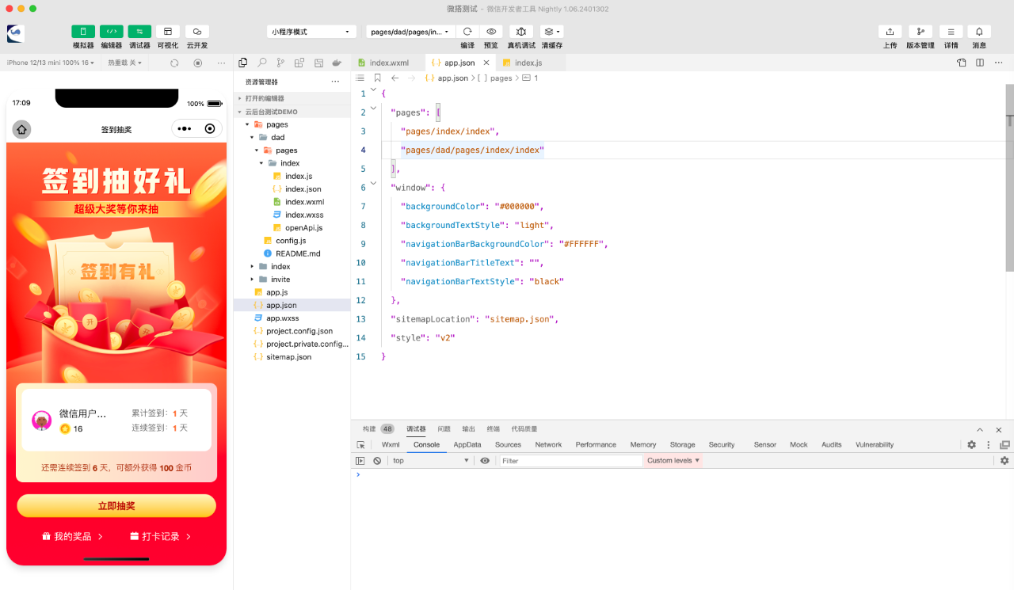Open the Wxml devtools tab
Viewport: 1014px width, 590px height.
(391, 445)
